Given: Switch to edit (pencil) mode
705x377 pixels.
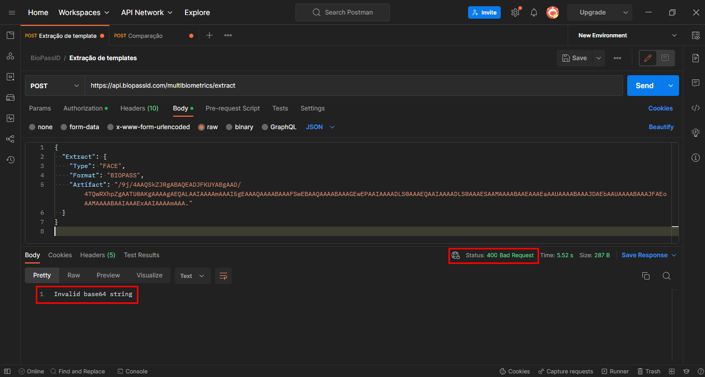Looking at the screenshot, I should click(647, 58).
